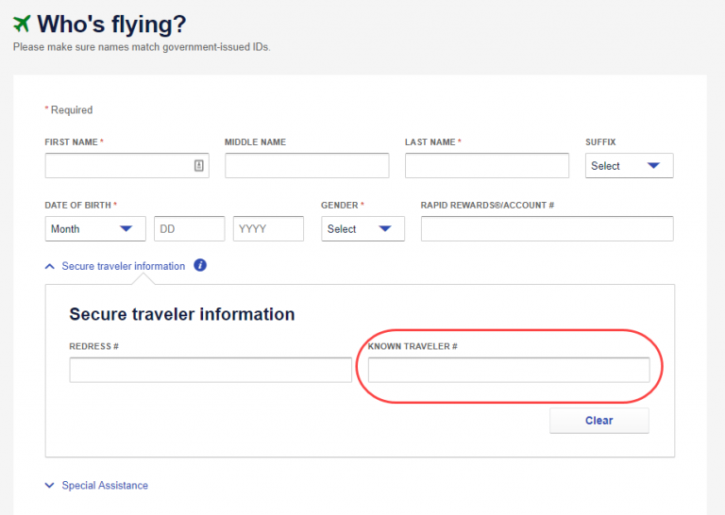Select the Last Name input field
This screenshot has height=515, width=725.
click(487, 166)
